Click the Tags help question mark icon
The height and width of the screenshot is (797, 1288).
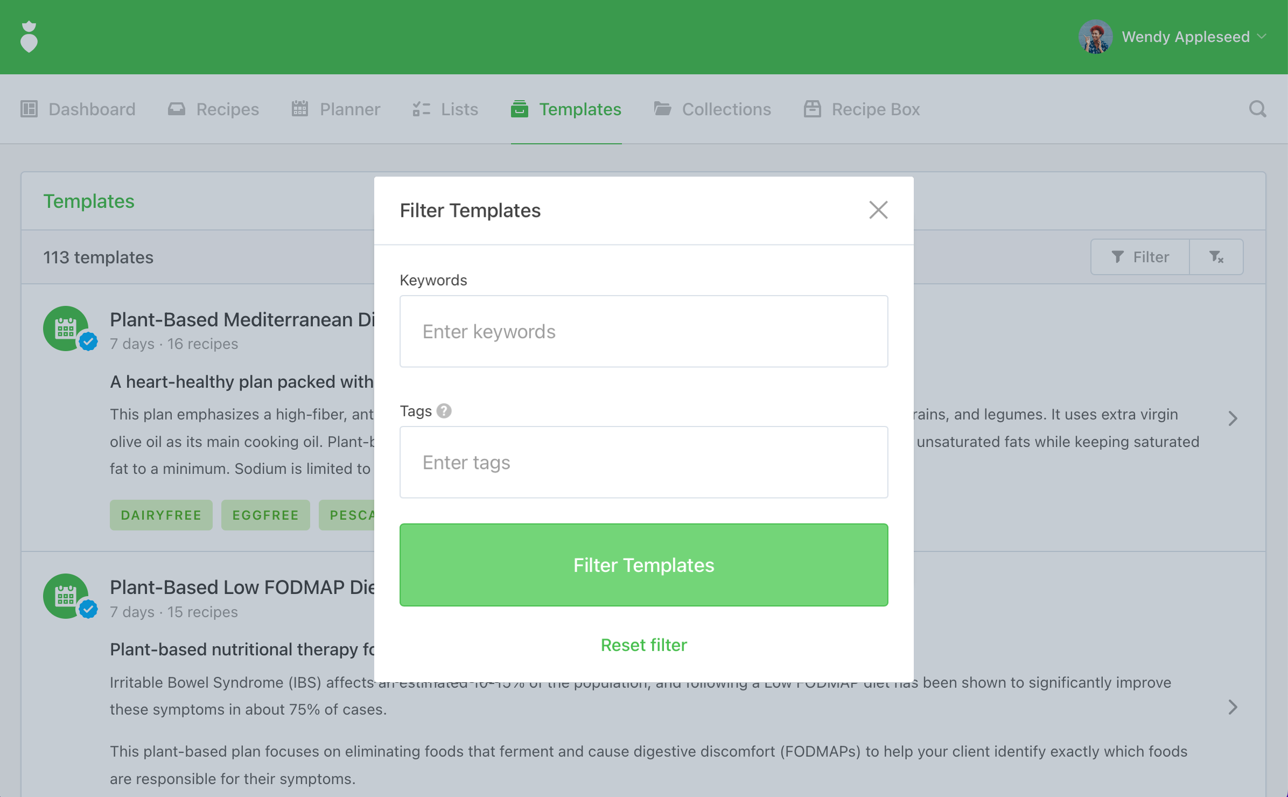coord(444,411)
